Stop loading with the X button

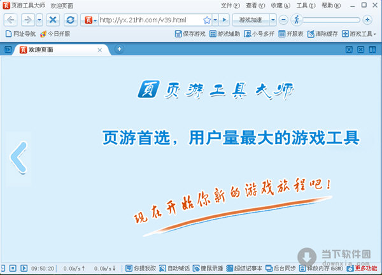click(x=53, y=20)
